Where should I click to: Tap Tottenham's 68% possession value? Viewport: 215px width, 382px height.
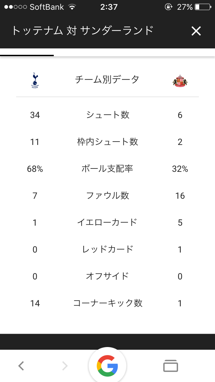[x=35, y=169]
